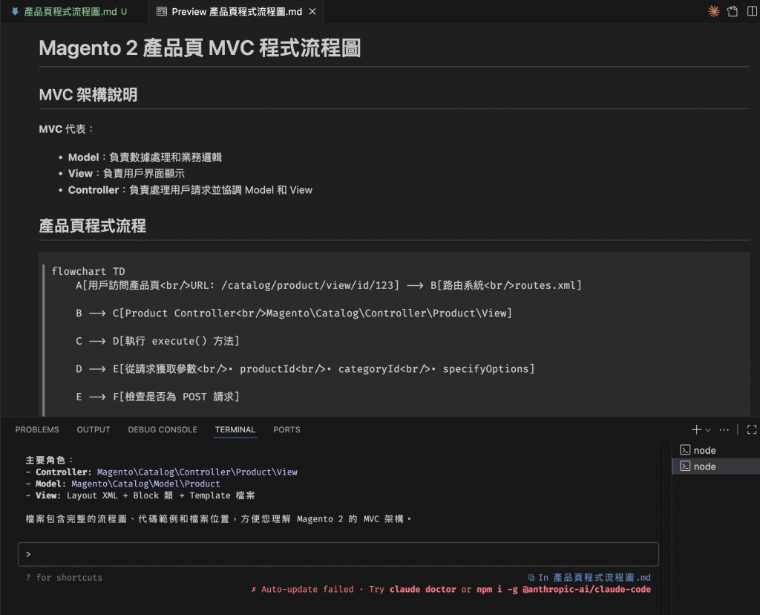The image size is (760, 615).
Task: Click the 'MVC 架構說明' section heading
Action: (88, 94)
